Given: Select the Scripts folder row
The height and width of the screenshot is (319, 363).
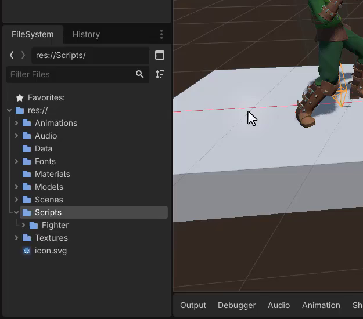Looking at the screenshot, I should coord(94,212).
